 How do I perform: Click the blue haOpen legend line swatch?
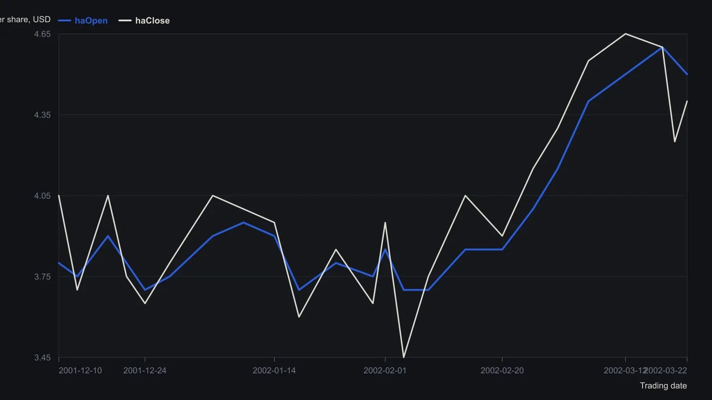point(65,20)
